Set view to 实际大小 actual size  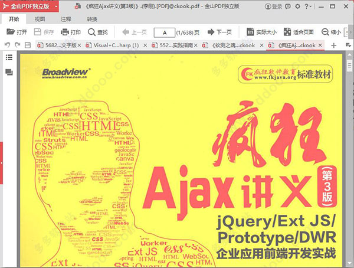tap(261, 32)
